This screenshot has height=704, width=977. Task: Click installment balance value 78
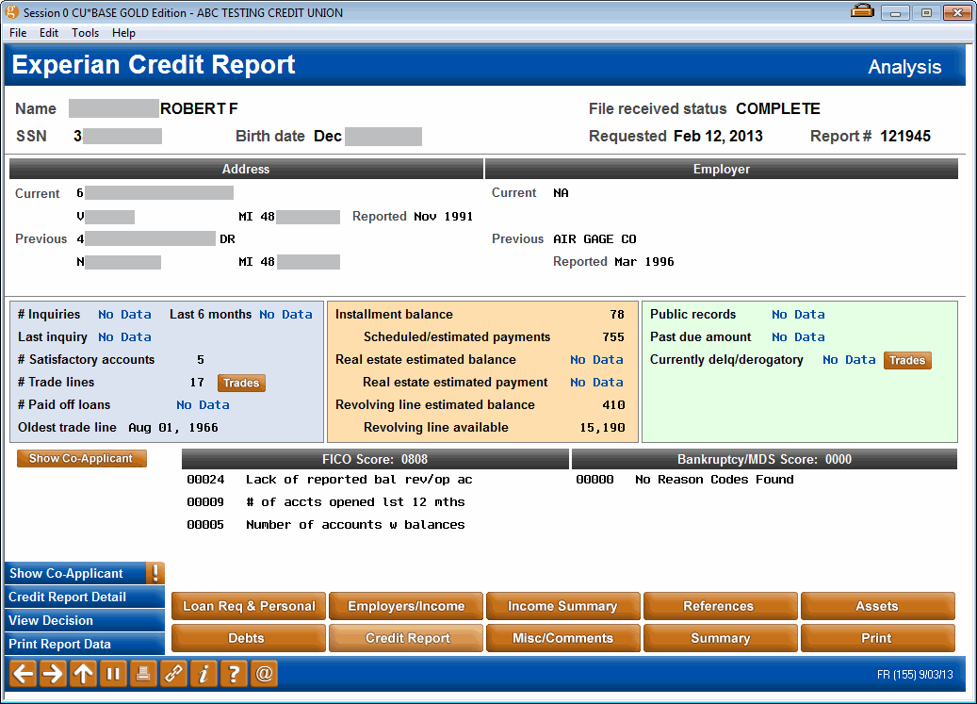point(617,315)
